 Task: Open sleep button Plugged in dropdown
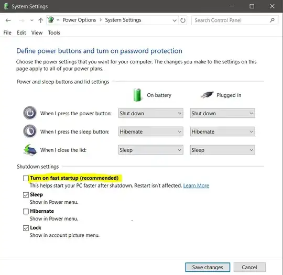coord(222,131)
